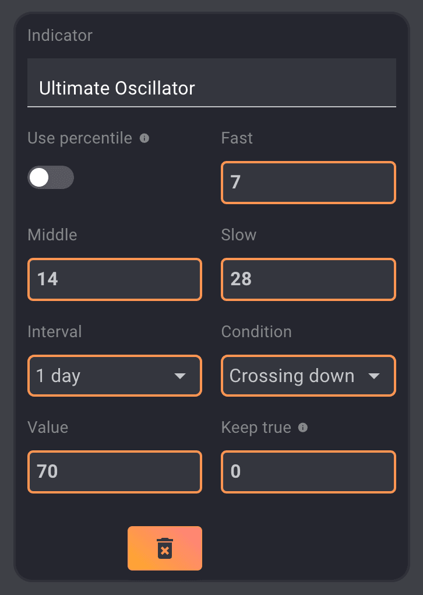The height and width of the screenshot is (595, 423).
Task: Click the Interval label text
Action: click(x=55, y=331)
